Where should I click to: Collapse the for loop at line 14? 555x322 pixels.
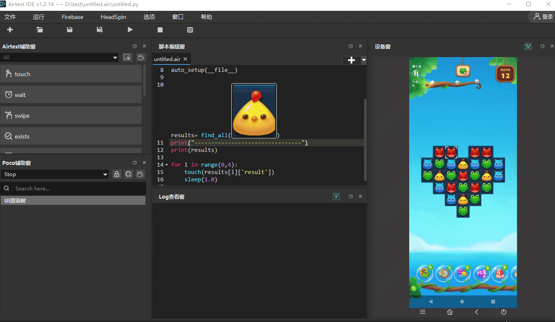tap(167, 165)
